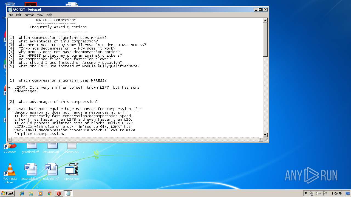Click the Notepad taskbar button

click(68, 193)
